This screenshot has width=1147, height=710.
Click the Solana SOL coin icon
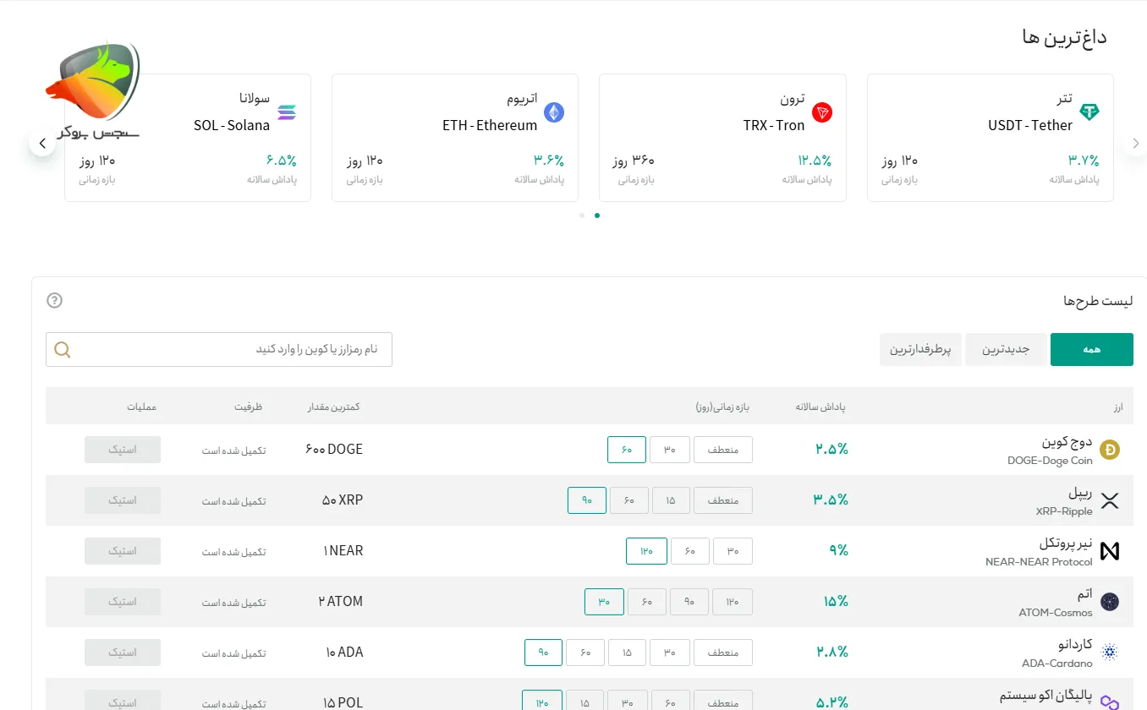pos(287,112)
